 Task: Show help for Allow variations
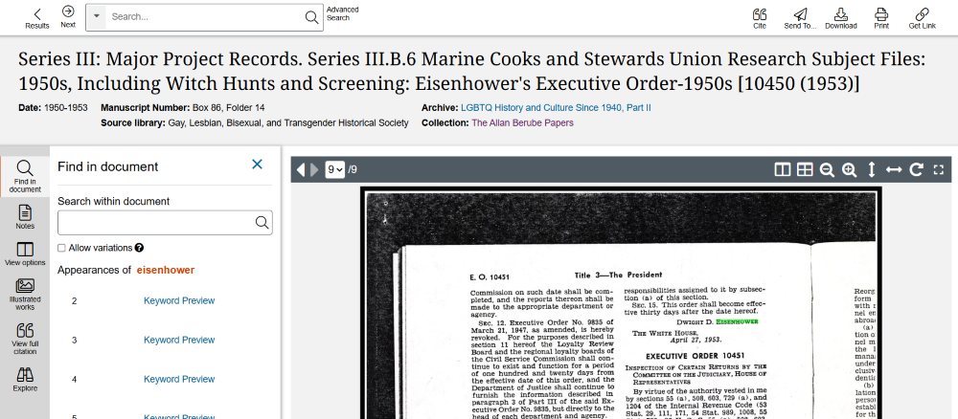(139, 248)
